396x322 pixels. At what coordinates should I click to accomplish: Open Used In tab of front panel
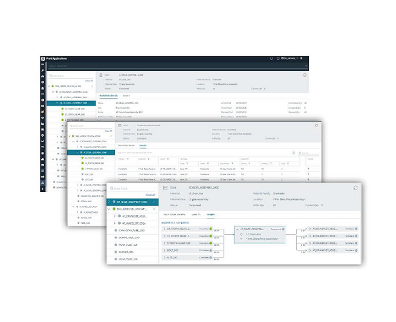[x=196, y=215]
